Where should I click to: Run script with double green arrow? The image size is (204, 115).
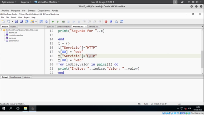(x=53, y=22)
